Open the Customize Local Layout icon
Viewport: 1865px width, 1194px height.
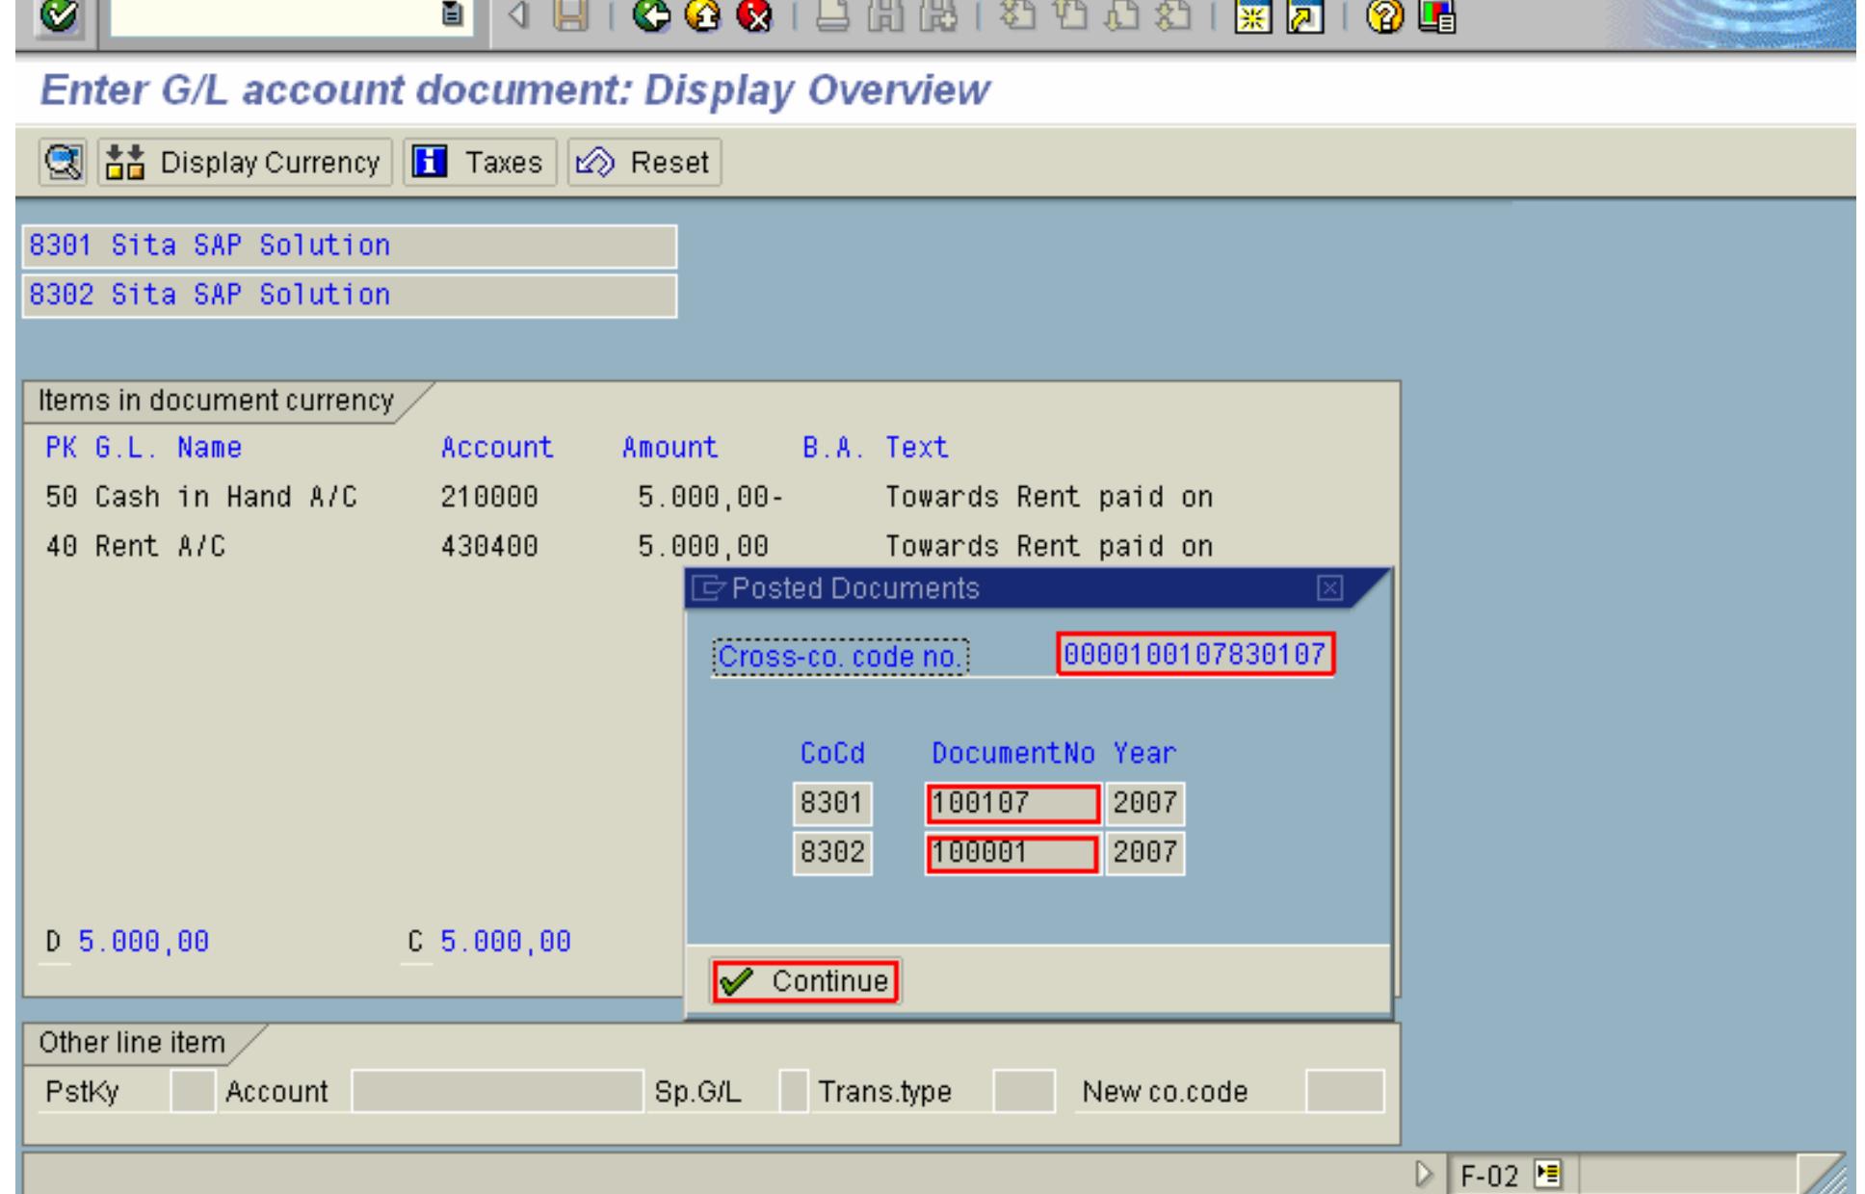click(x=1437, y=16)
